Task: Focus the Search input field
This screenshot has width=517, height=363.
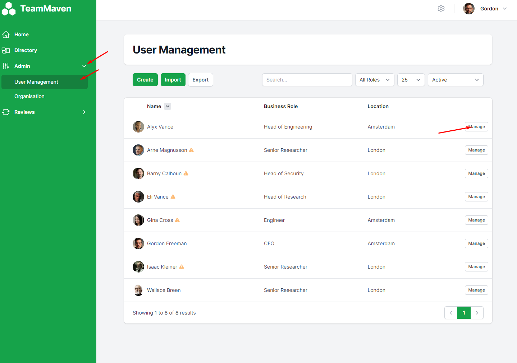Action: click(307, 80)
